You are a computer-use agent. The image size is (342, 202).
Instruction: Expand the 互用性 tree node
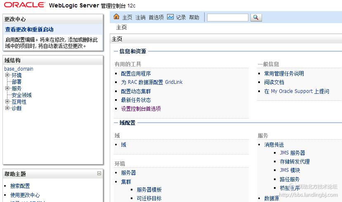pyautogui.click(x=7, y=102)
